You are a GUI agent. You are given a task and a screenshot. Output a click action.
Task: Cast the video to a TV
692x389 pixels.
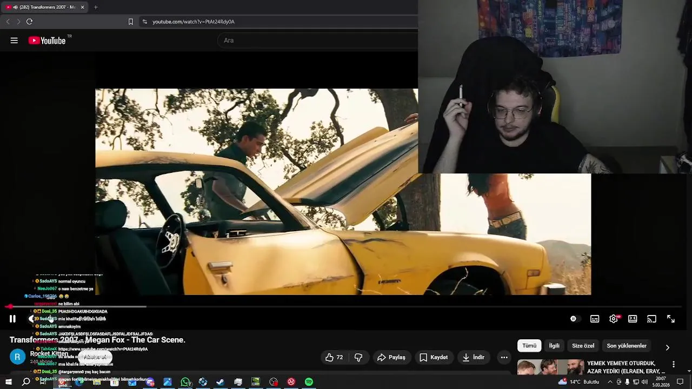[651, 319]
